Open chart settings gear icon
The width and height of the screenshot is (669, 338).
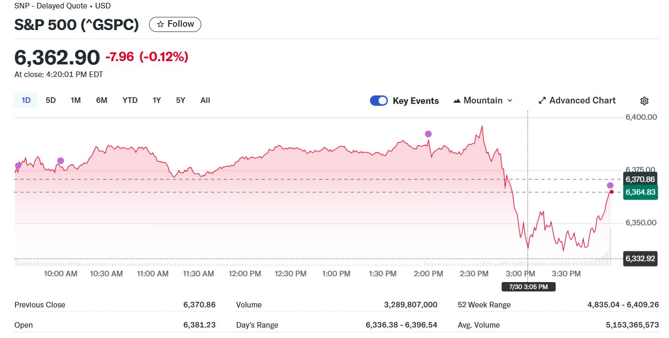645,101
